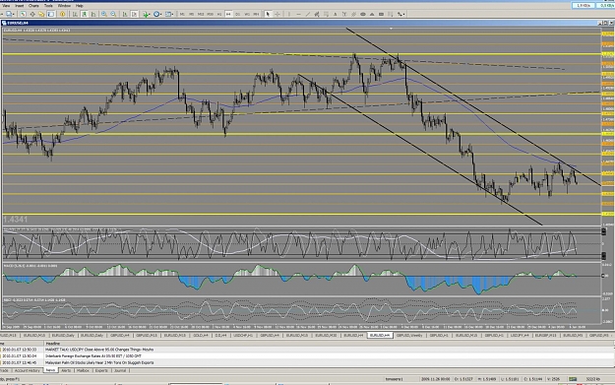Toggle the Market Watch window icon
Image resolution: width=615 pixels, height=385 pixels.
23,14
